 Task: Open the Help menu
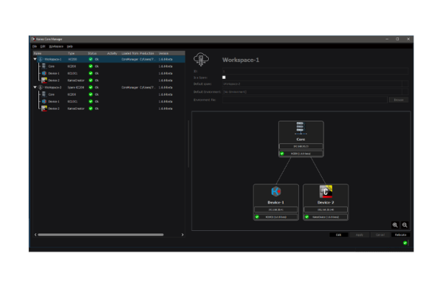70,46
